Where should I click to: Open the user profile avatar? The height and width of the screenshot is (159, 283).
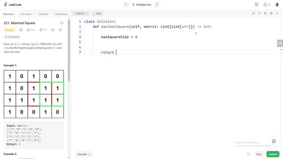pos(277,5)
